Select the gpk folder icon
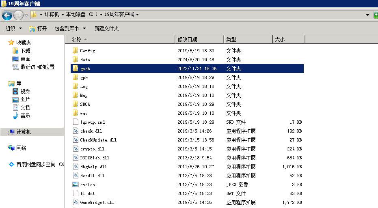This screenshot has height=208, width=378. point(75,77)
